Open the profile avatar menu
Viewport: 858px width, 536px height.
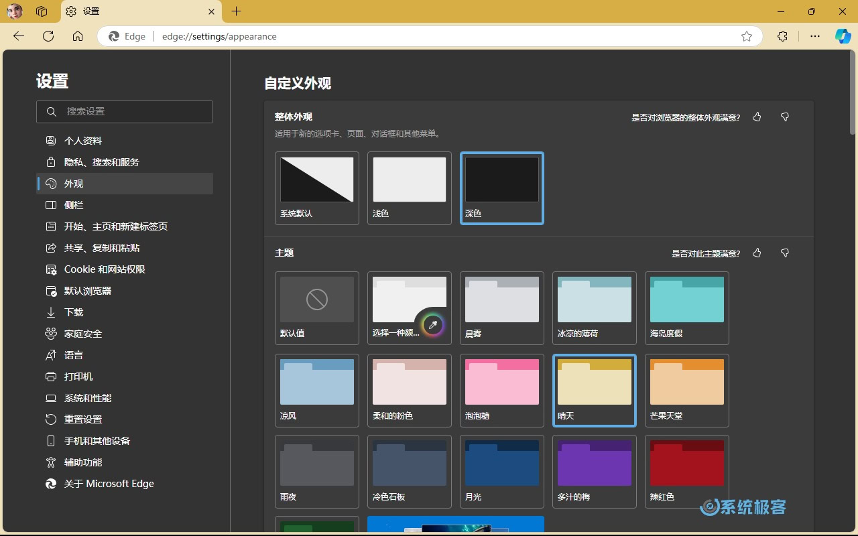tap(15, 11)
